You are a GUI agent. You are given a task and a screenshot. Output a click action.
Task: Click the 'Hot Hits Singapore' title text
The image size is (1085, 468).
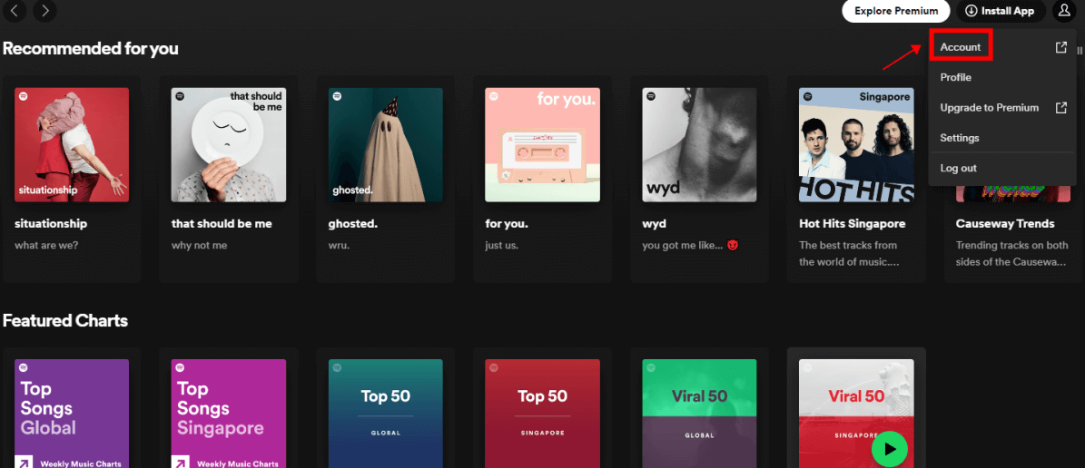pos(852,224)
